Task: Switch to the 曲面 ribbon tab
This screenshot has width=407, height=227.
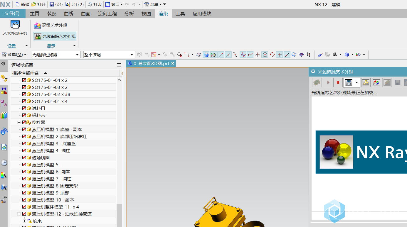Action: click(86, 13)
